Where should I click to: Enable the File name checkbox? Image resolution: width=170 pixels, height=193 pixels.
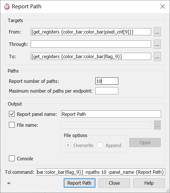click(x=12, y=125)
